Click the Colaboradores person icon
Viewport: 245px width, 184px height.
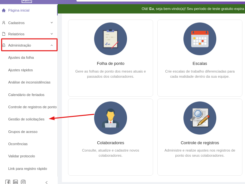[x=111, y=118]
